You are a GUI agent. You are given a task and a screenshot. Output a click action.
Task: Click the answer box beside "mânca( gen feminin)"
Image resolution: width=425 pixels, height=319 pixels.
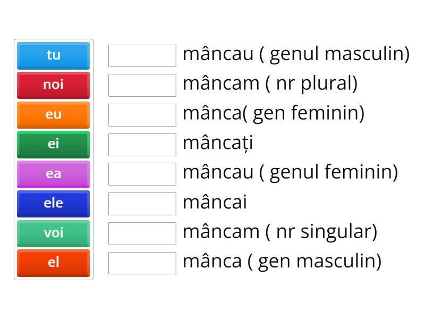[141, 114]
